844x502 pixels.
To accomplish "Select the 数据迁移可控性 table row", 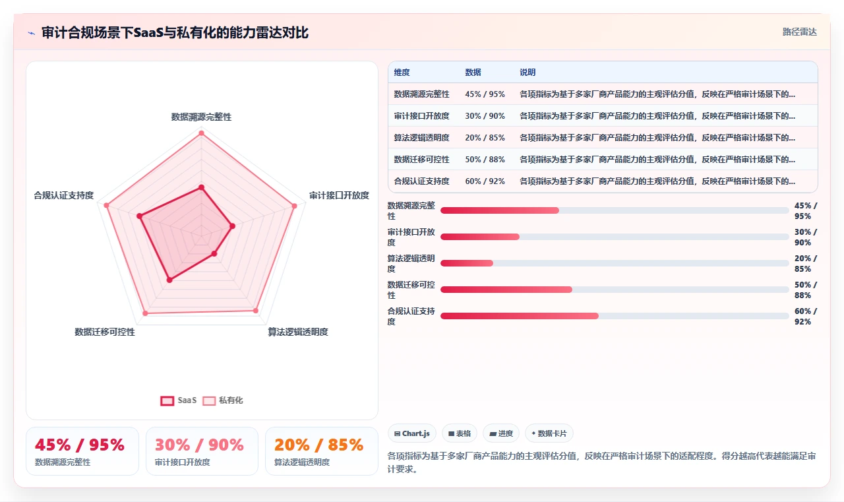I will (603, 160).
